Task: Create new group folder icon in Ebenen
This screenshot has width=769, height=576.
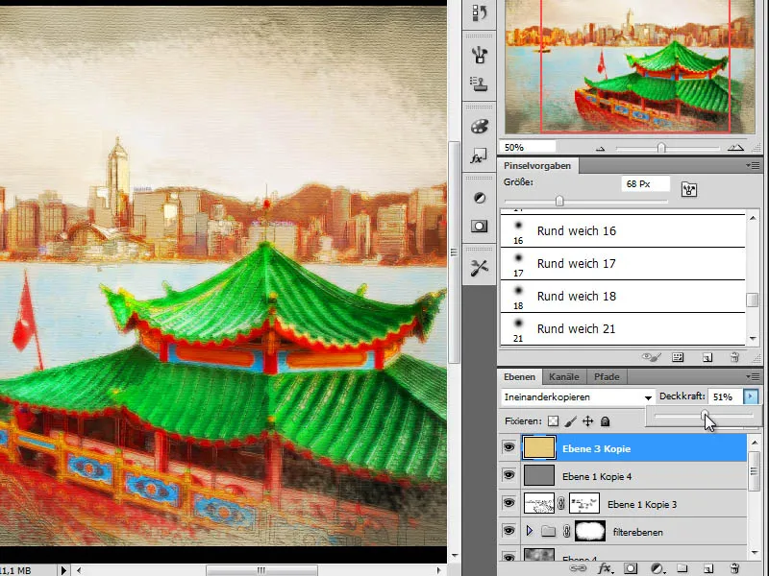Action: (682, 568)
